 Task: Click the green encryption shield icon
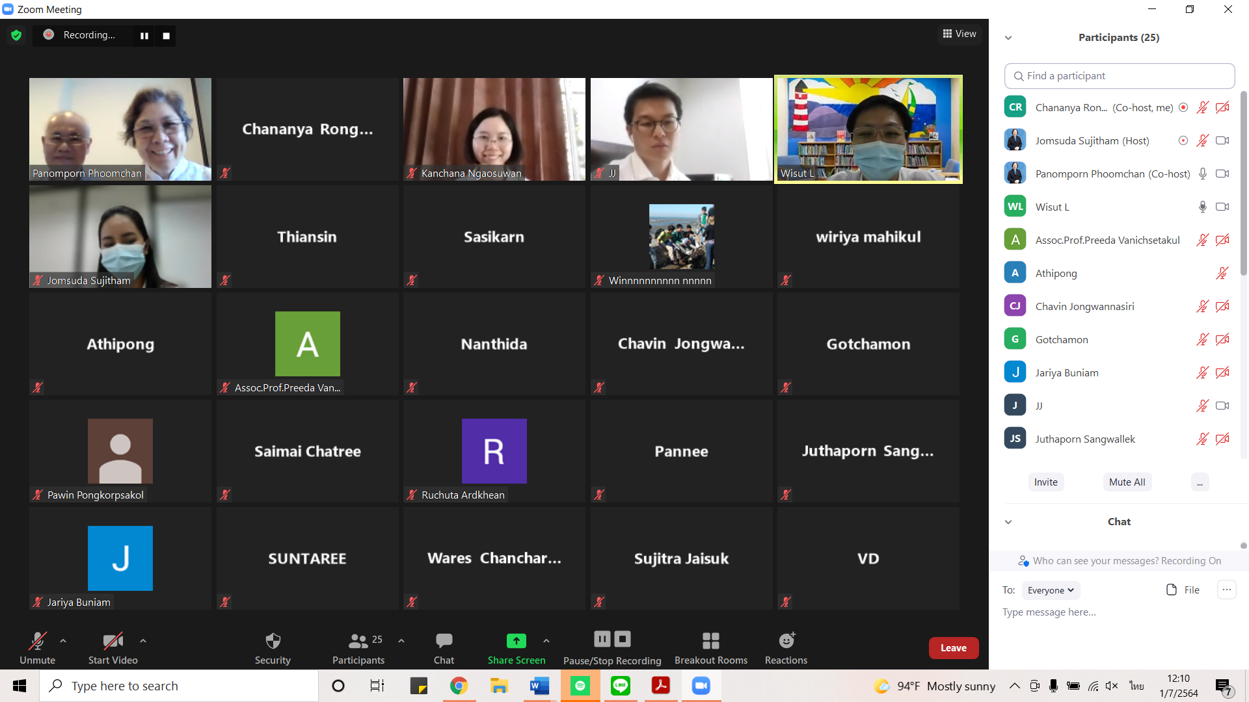coord(16,35)
